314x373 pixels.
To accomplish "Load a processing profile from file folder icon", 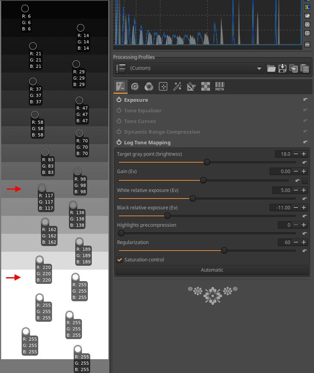I will [x=271, y=68].
